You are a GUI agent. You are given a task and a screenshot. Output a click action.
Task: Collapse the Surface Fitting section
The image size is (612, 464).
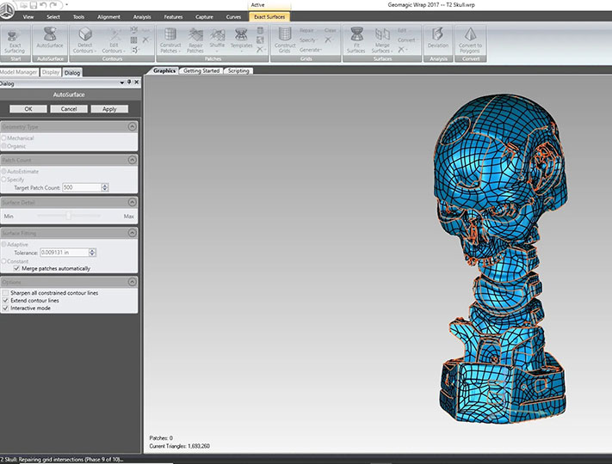point(132,233)
